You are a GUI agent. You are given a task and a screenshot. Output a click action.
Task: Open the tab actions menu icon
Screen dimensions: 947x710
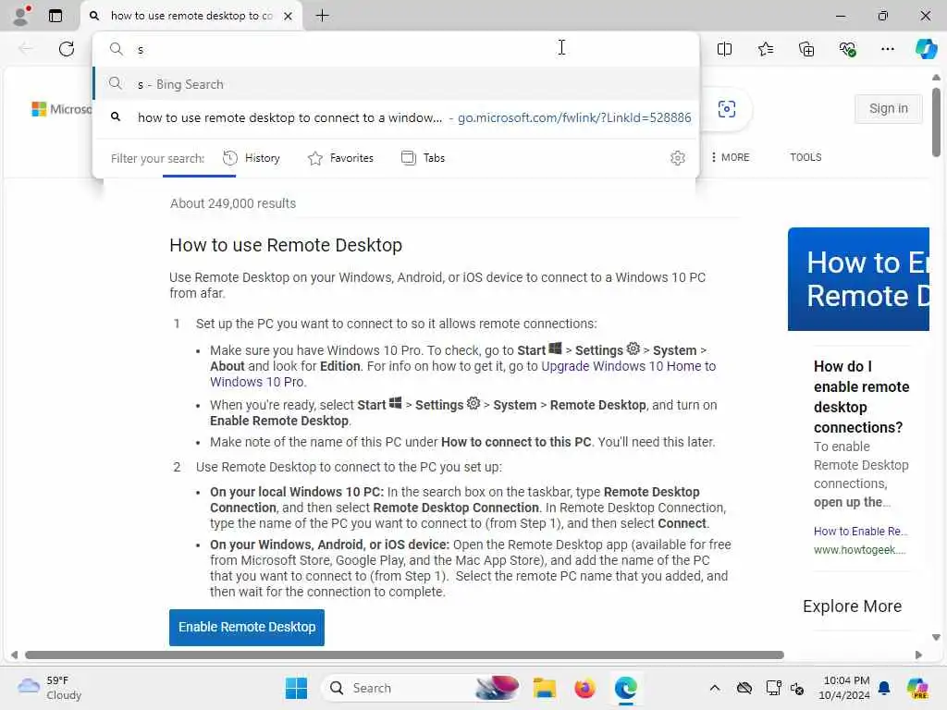pyautogui.click(x=55, y=16)
